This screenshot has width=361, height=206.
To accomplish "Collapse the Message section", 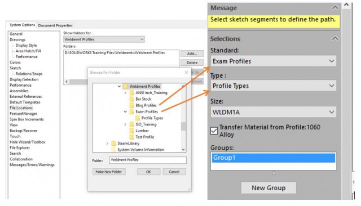I will (x=335, y=7).
